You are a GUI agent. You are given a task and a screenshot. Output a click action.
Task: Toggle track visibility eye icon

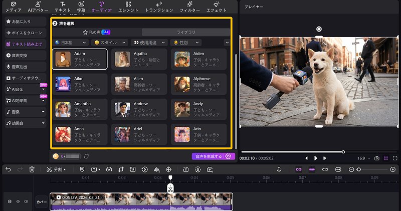pos(18,201)
